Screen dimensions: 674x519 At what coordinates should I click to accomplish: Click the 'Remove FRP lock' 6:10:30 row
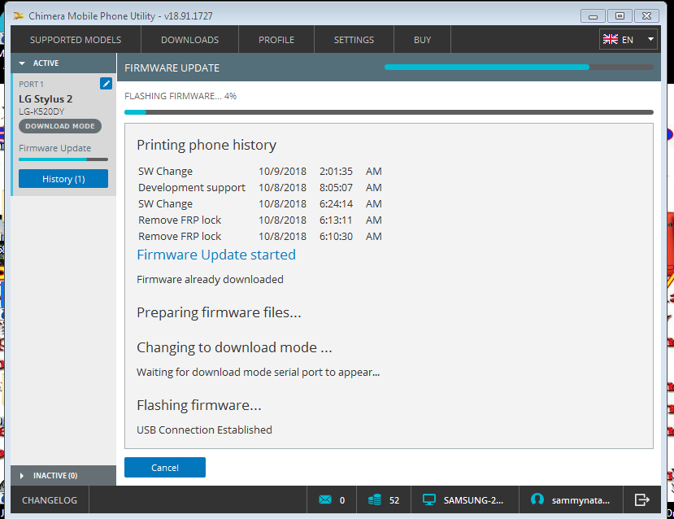click(x=260, y=237)
